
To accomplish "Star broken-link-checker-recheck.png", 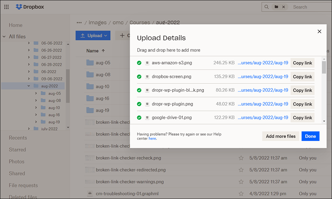I will click(x=241, y=158).
